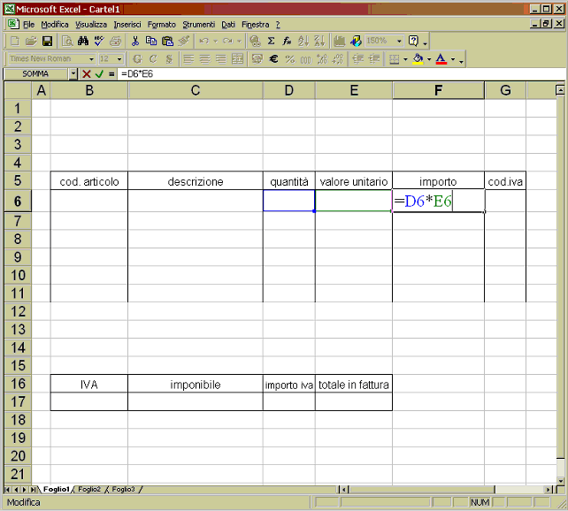Open the font size dropdown
This screenshot has height=511, width=568.
tap(119, 59)
